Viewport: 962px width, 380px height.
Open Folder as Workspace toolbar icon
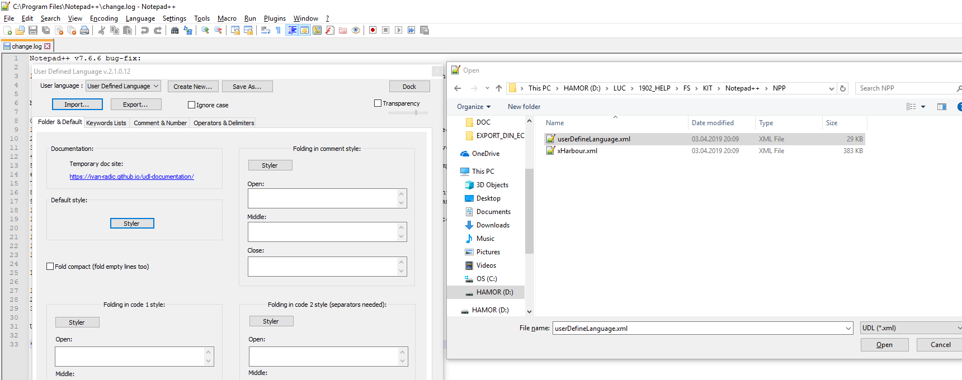point(343,30)
